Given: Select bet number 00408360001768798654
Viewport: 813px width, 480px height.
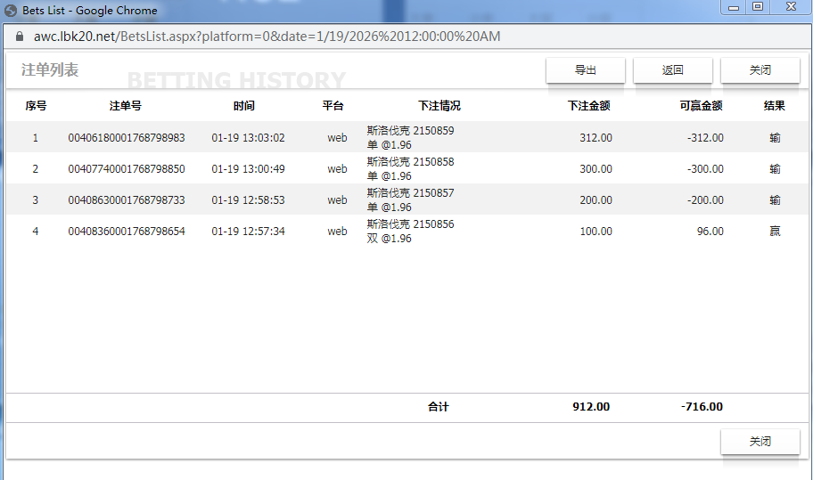Looking at the screenshot, I should (x=127, y=231).
